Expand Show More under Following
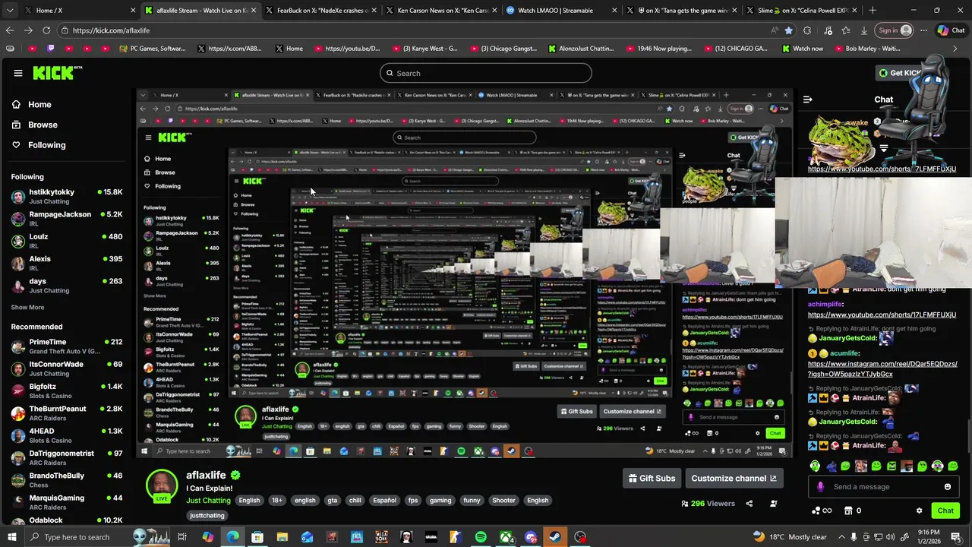This screenshot has height=547, width=972. pyautogui.click(x=27, y=308)
